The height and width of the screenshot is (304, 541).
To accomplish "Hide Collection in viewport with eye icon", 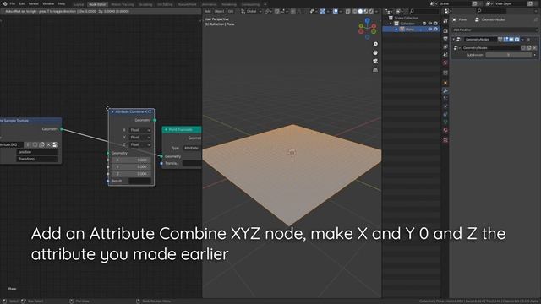I will click(x=430, y=24).
